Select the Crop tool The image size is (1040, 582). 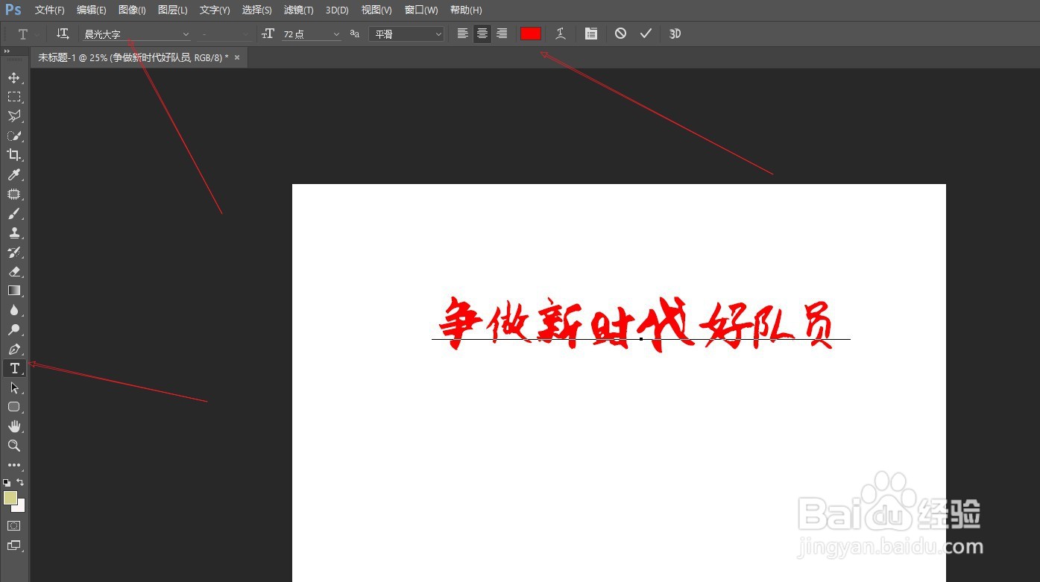(x=13, y=155)
